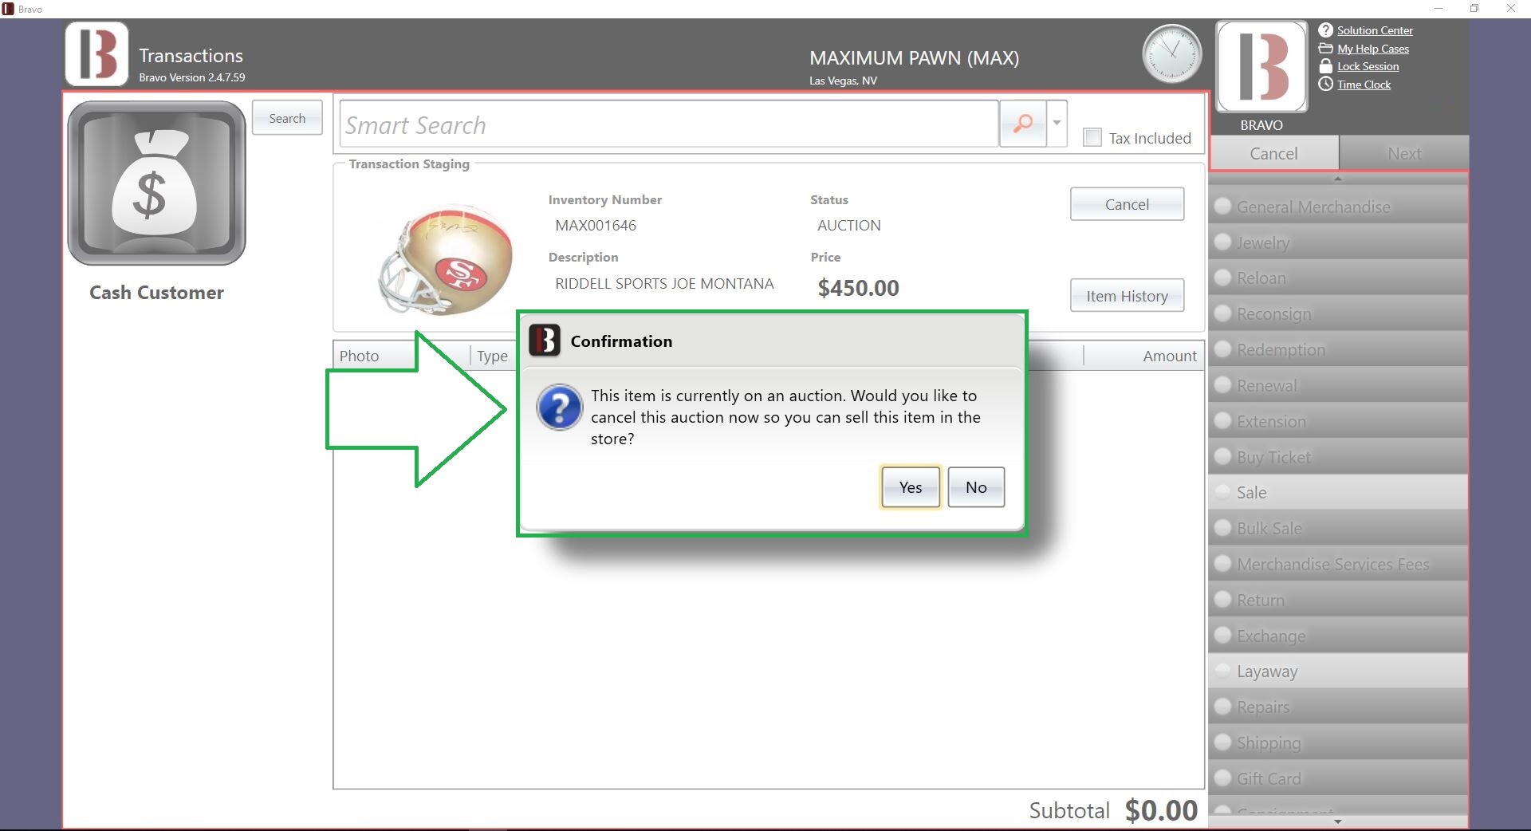Click the MAXIMUM PAWN (MAX) store name
1531x831 pixels.
pyautogui.click(x=914, y=57)
